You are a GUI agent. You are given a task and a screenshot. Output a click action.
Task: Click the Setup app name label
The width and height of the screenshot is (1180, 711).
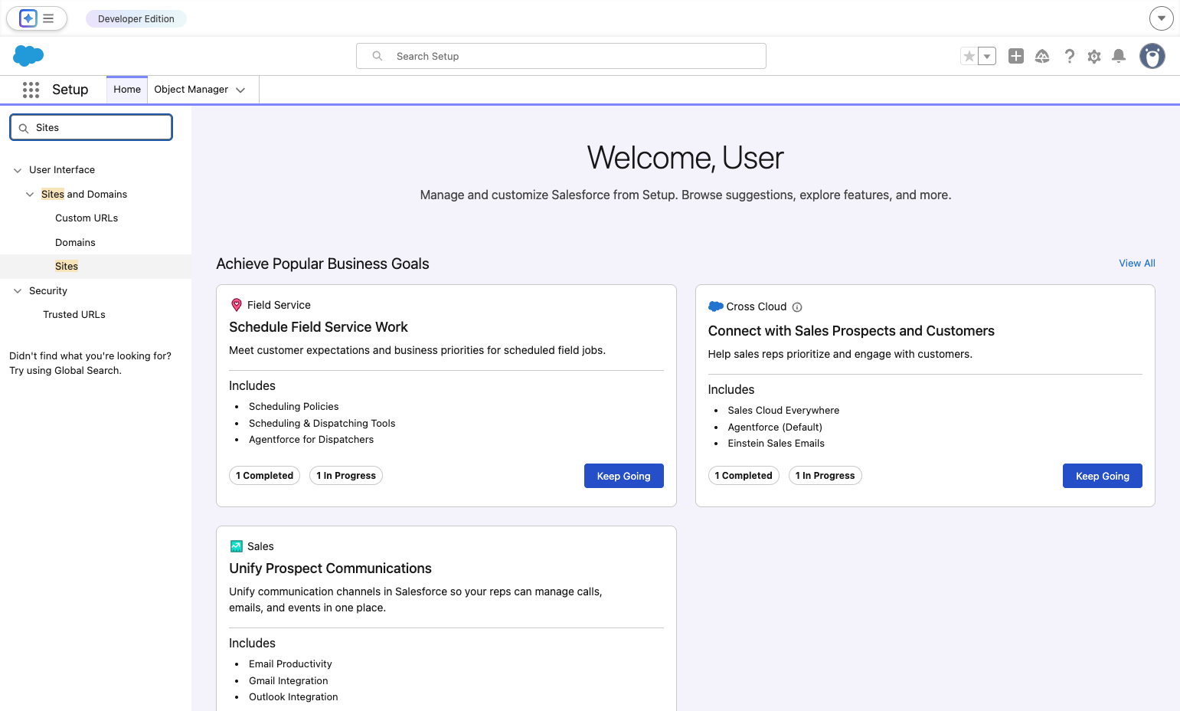[x=70, y=90]
